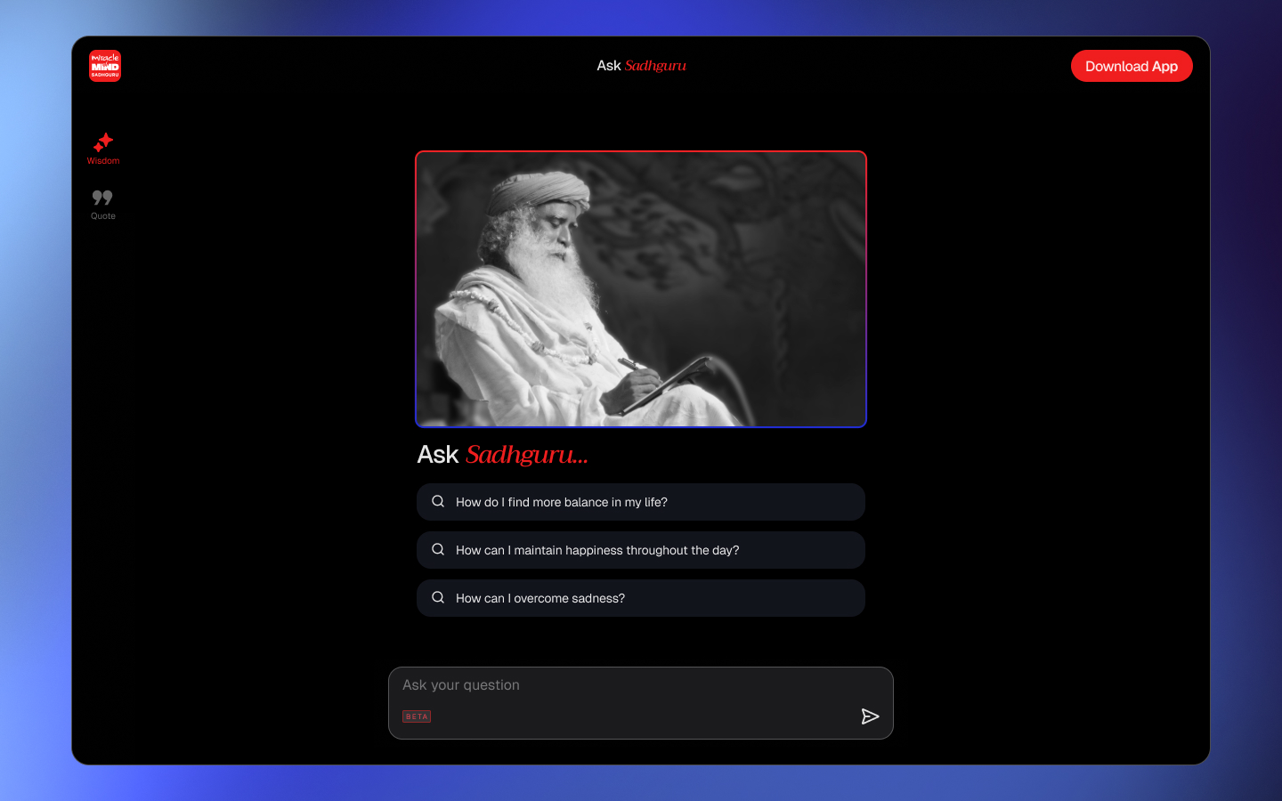Click the 'Ask' word in the page heading

(x=437, y=454)
